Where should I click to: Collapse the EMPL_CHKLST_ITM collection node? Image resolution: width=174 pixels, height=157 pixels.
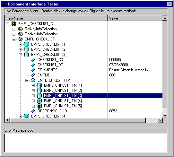click(x=27, y=80)
